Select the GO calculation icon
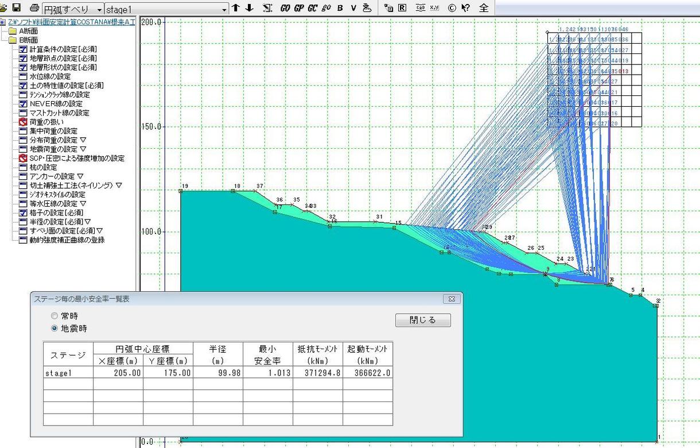 coord(286,8)
